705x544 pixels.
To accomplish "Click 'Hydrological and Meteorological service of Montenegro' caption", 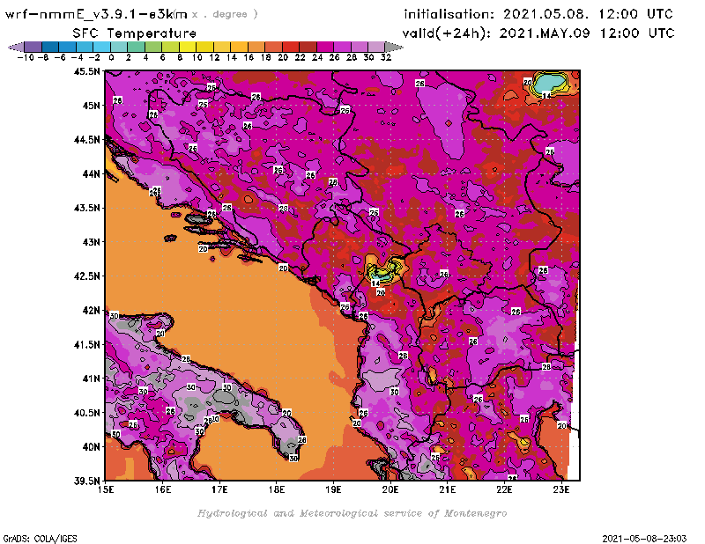I will tap(352, 513).
